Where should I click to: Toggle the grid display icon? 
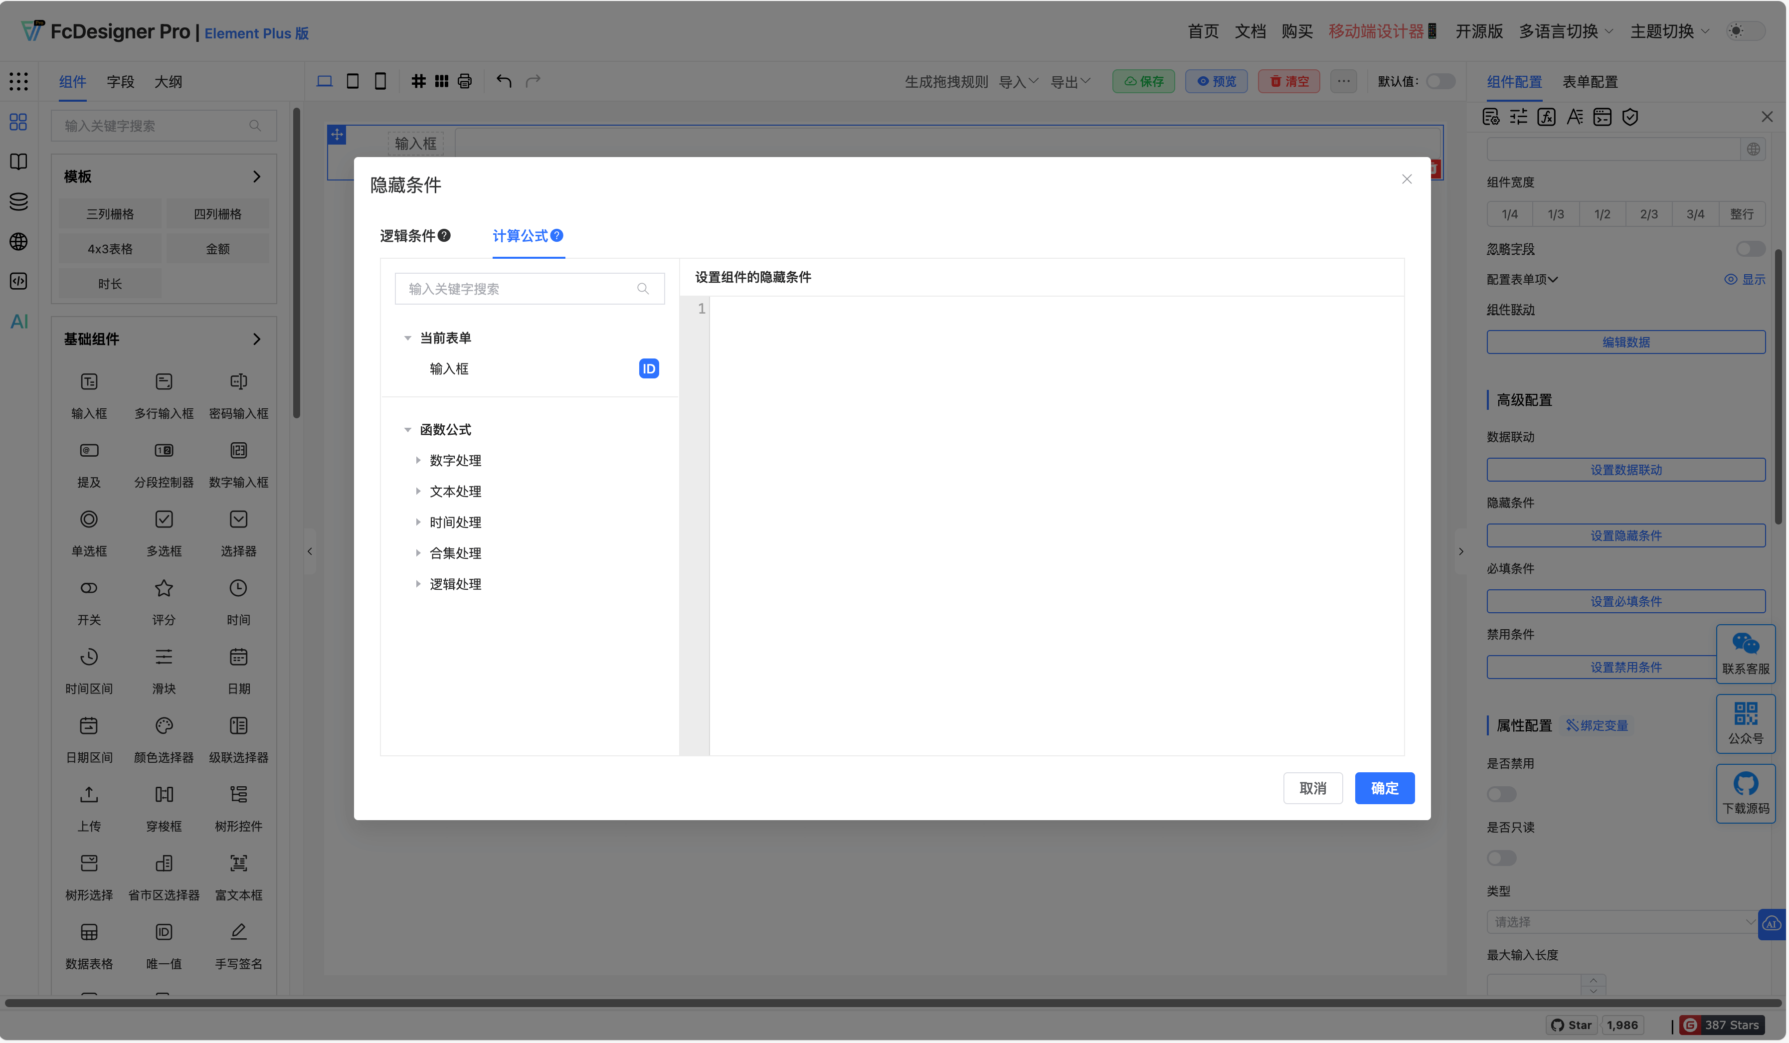418,81
